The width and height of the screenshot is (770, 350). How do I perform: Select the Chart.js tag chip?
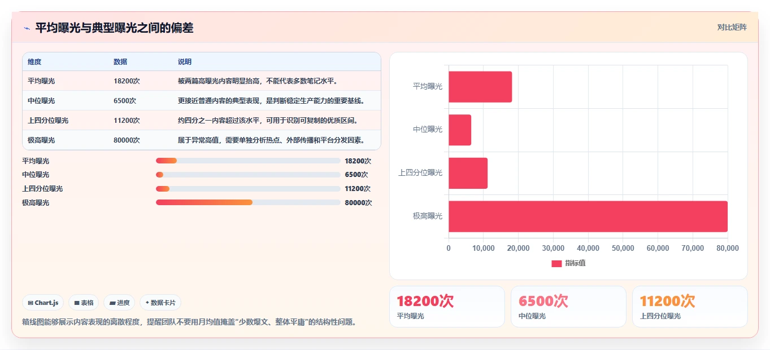[x=43, y=303]
